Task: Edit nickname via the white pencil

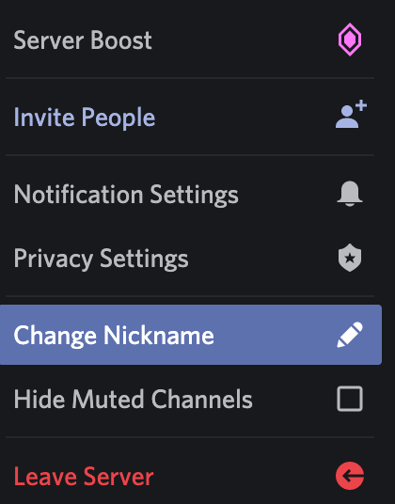Action: 350,335
